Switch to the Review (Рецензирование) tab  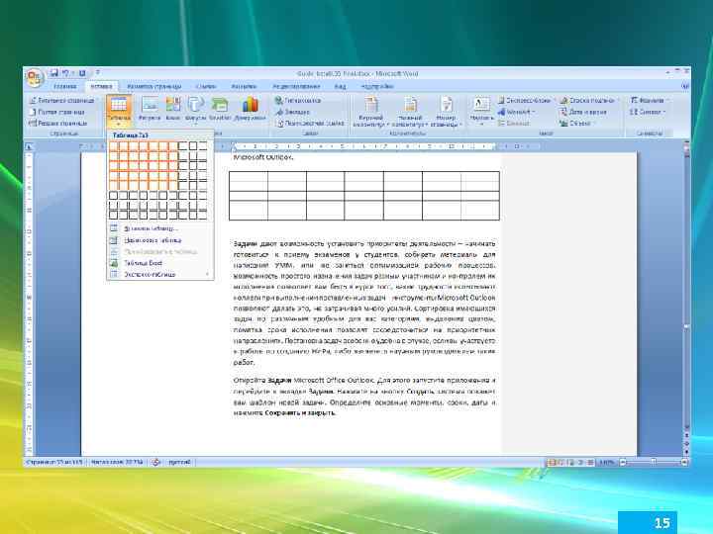click(296, 86)
